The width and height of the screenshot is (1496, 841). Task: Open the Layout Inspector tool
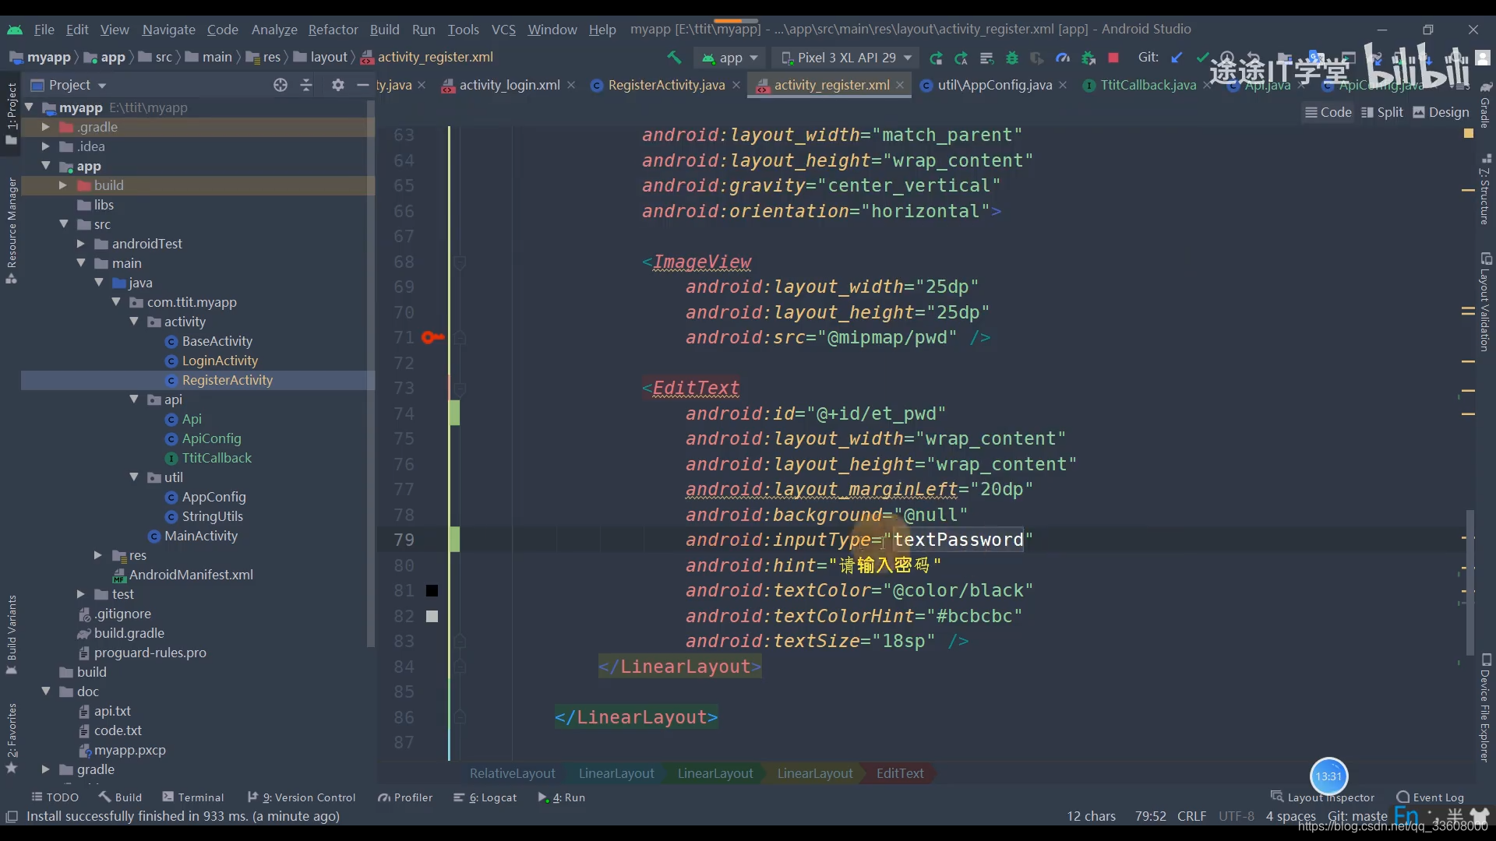[1322, 797]
